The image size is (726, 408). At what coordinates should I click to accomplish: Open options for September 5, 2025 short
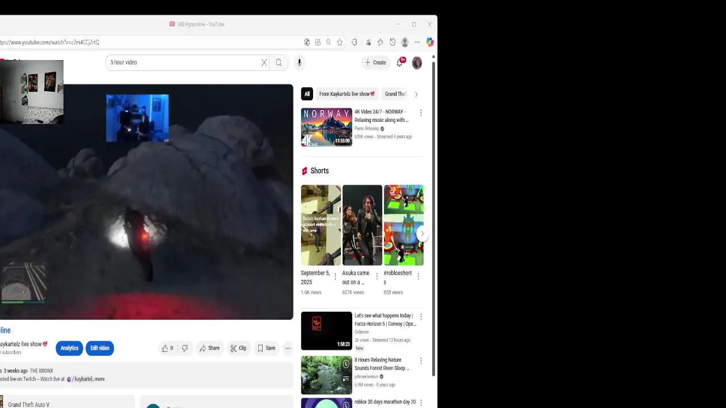point(335,277)
